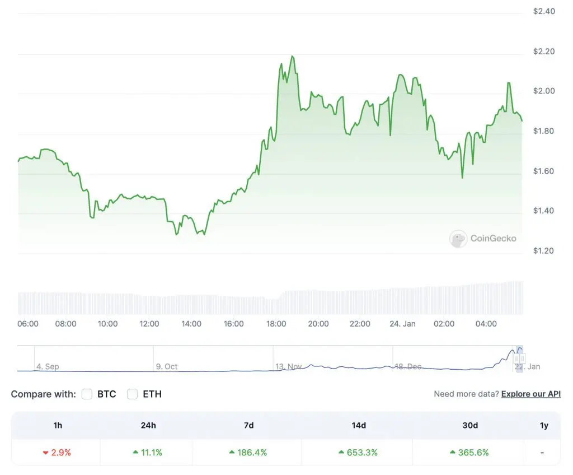Viewport: 573px width, 475px height.
Task: Click the green up arrow beside 186.4%
Action: click(x=232, y=453)
